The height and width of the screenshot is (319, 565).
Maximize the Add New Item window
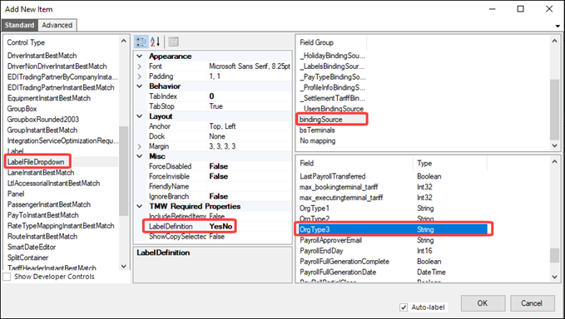[x=520, y=9]
